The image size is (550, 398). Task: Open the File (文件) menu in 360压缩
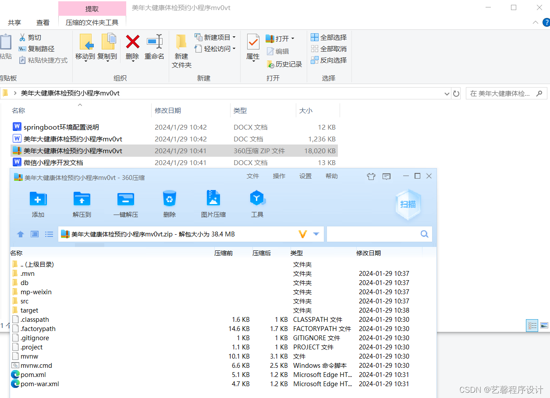pos(253,176)
